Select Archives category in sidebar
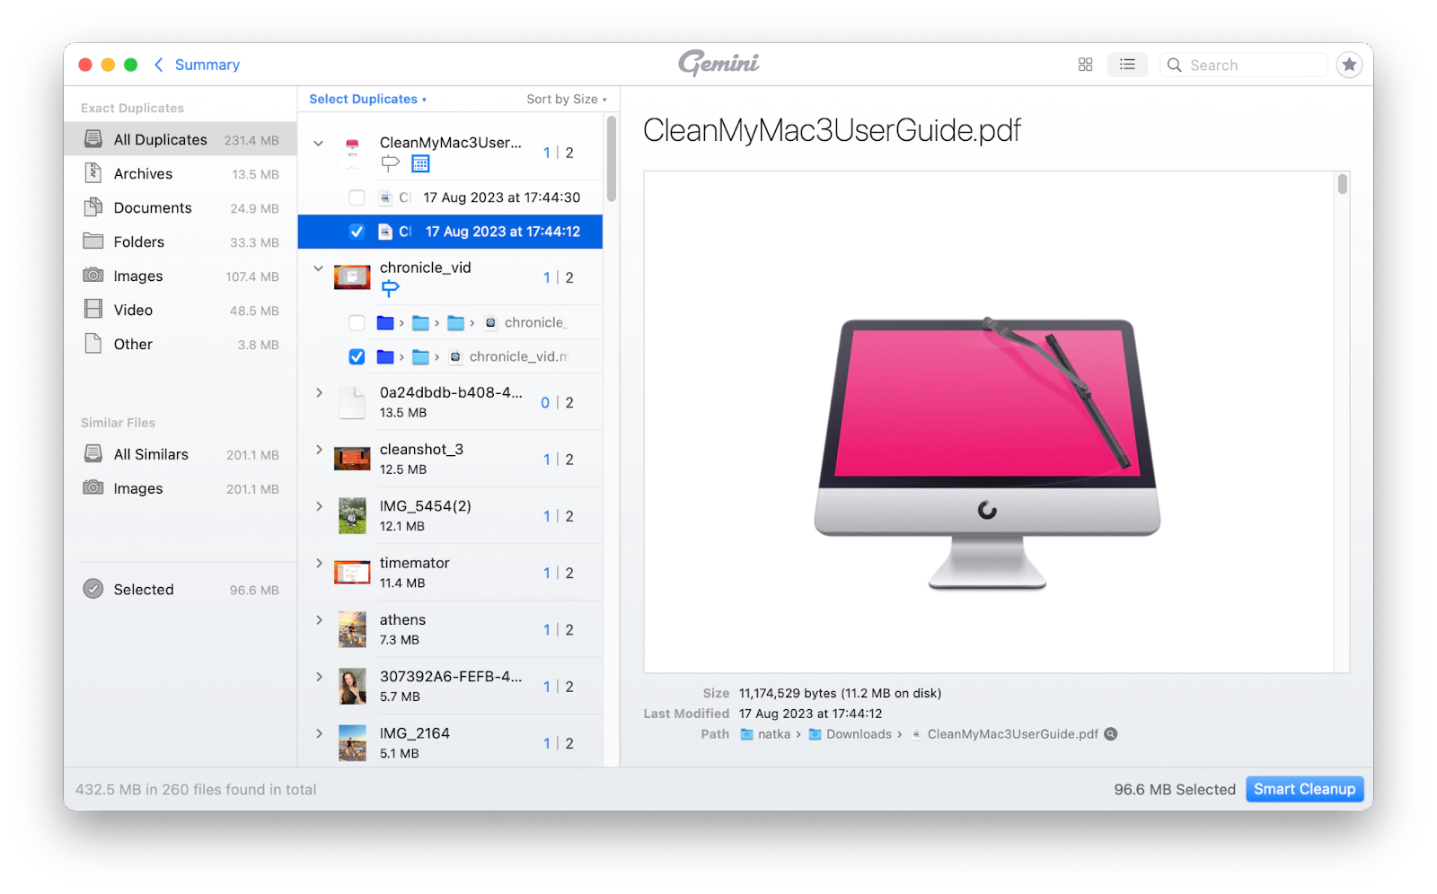The image size is (1437, 894). (181, 173)
